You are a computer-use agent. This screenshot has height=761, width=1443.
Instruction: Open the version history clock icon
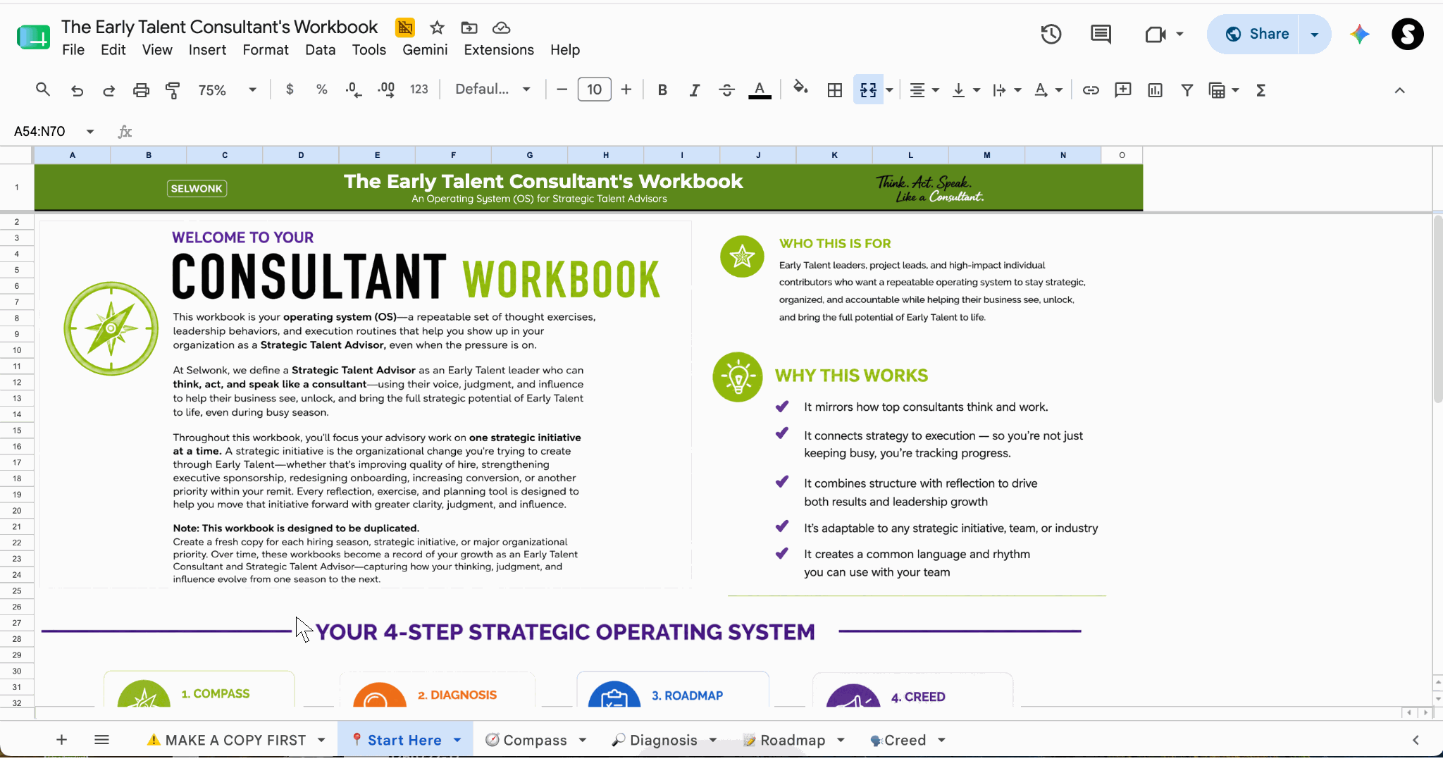1051,34
